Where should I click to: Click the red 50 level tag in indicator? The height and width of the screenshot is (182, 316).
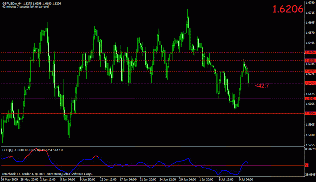click(x=307, y=165)
